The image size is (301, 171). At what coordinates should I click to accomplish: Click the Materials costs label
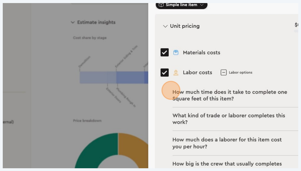click(201, 53)
